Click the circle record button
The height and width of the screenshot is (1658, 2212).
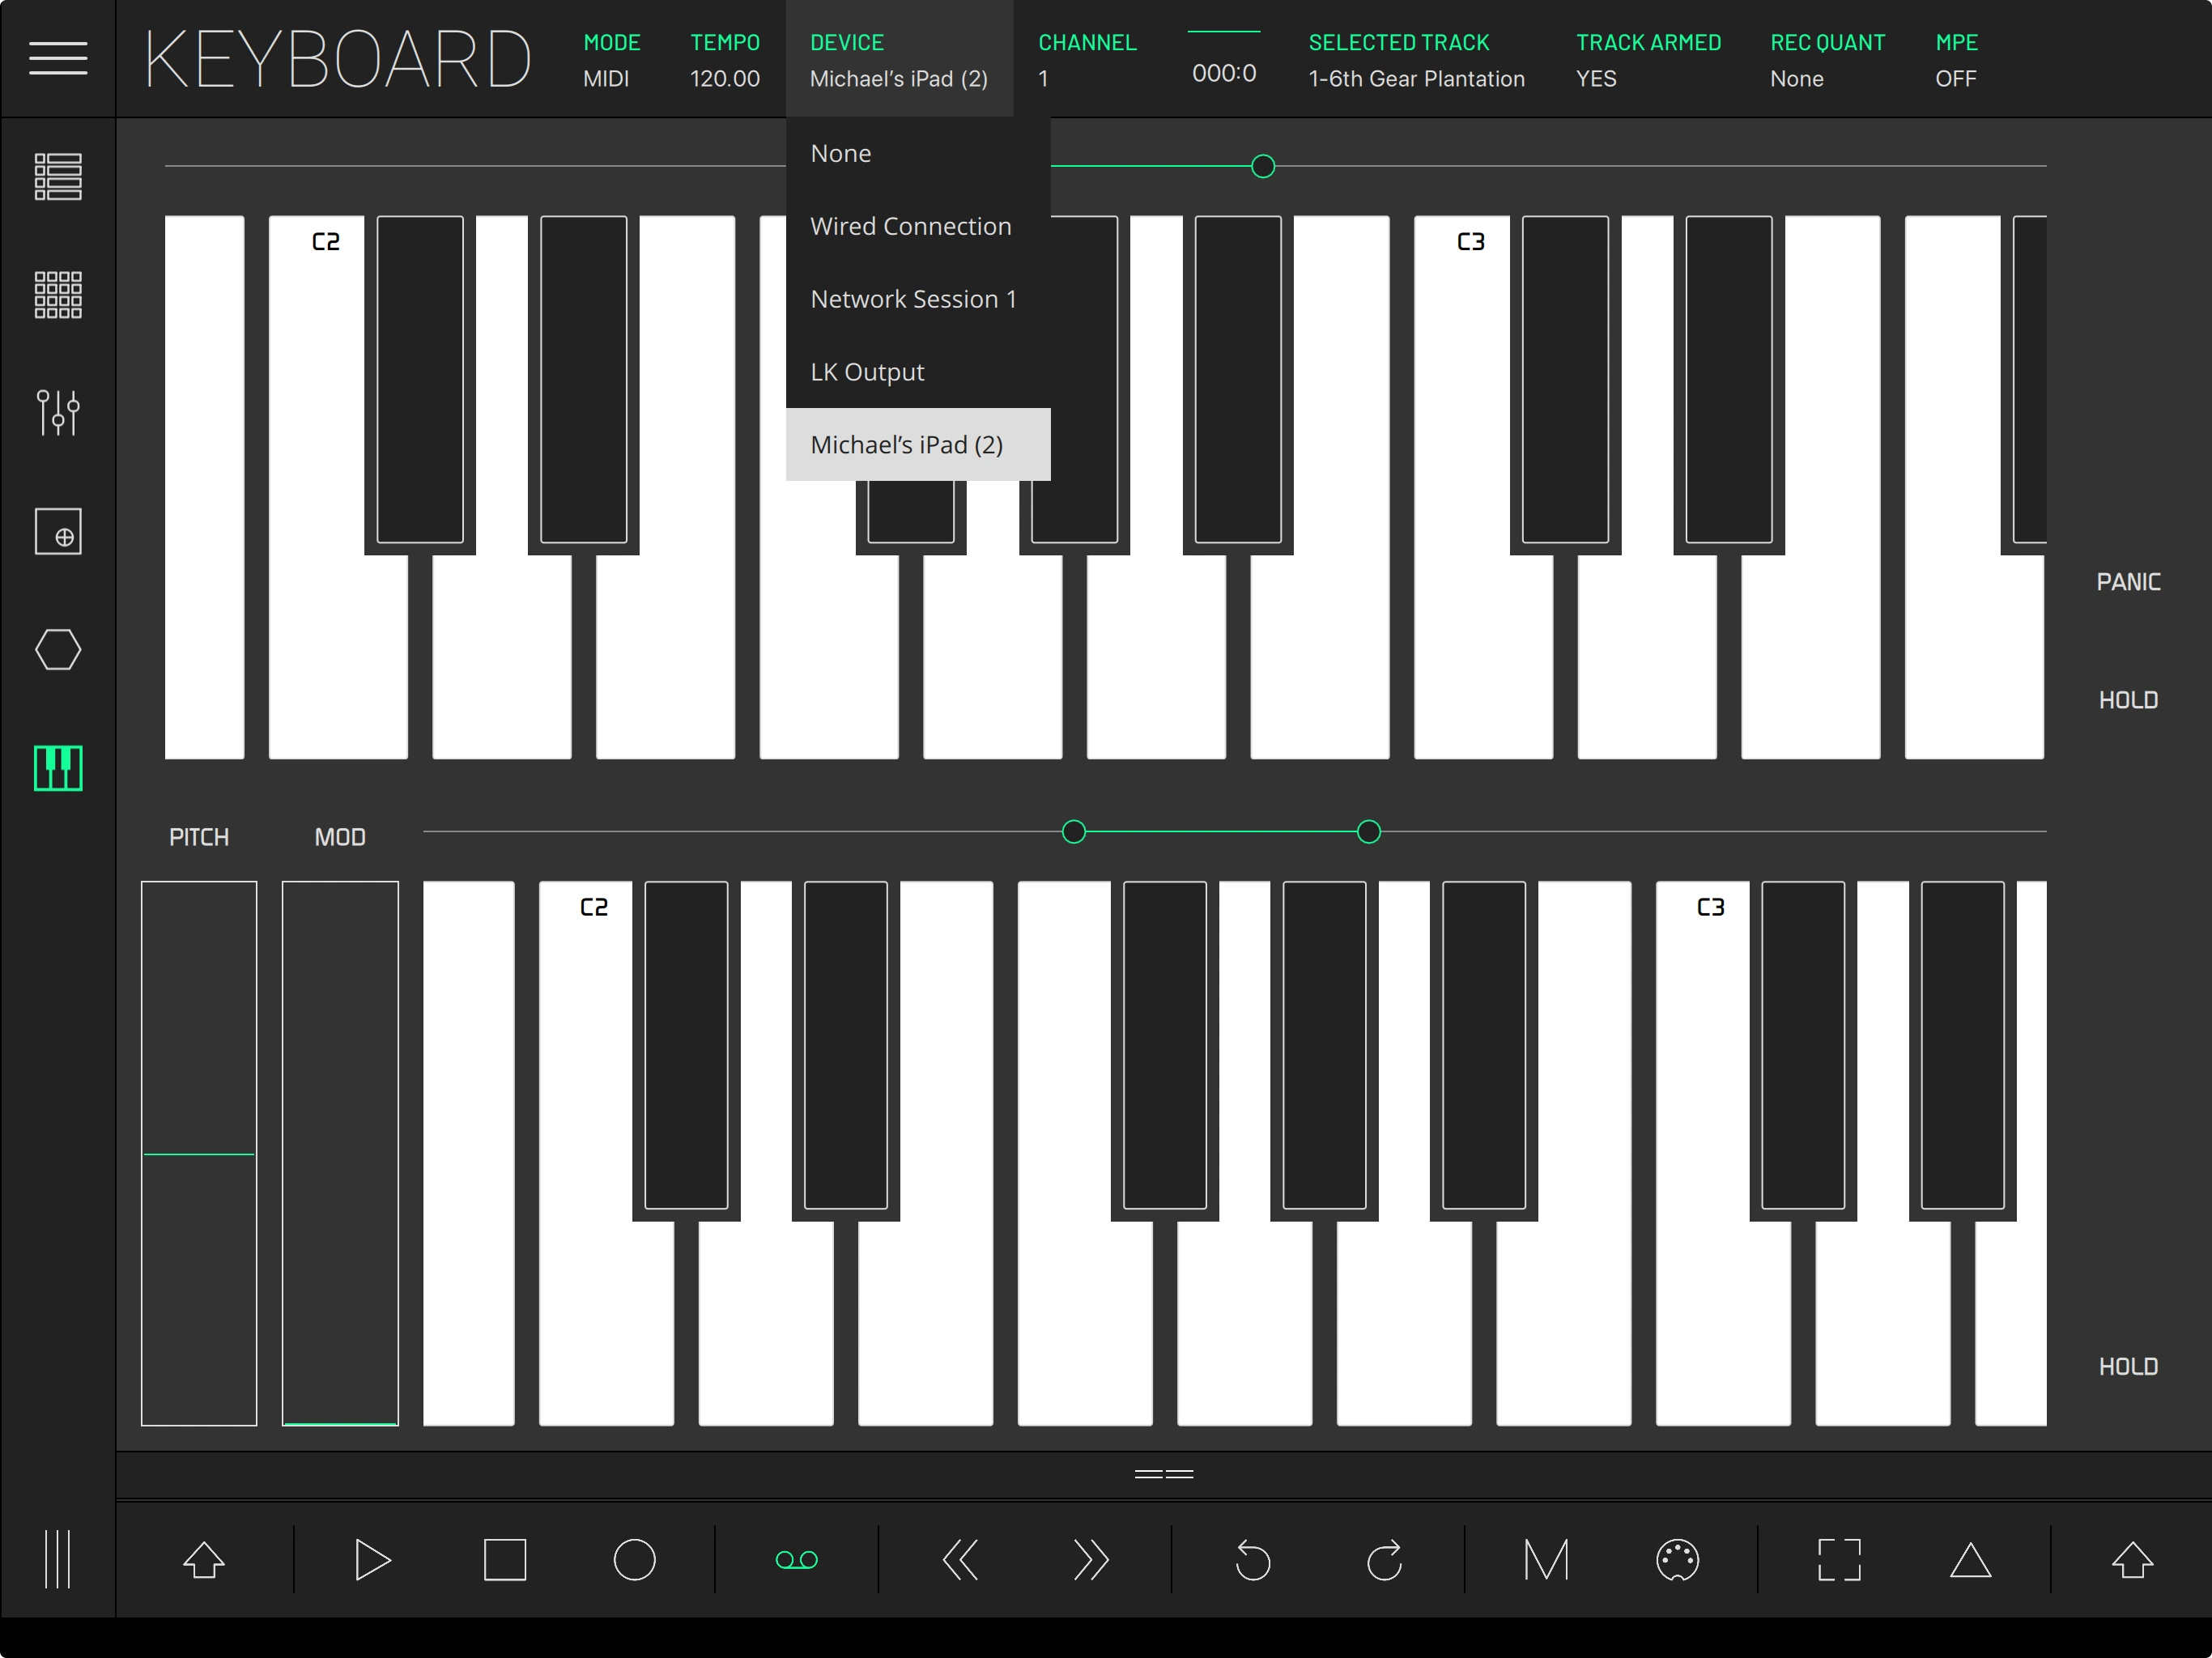click(x=634, y=1560)
